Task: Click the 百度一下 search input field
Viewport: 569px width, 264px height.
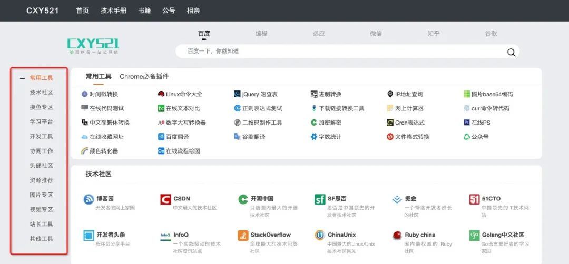Action: pyautogui.click(x=347, y=52)
